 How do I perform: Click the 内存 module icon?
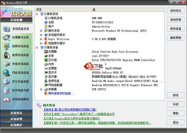click(x=46, y=64)
